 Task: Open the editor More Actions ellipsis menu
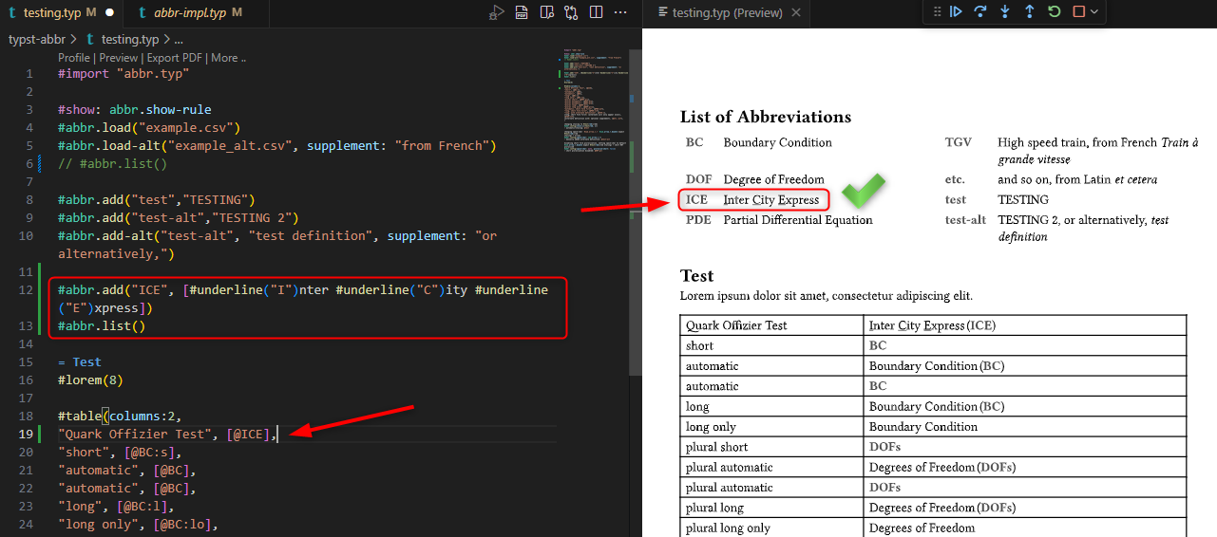point(620,12)
